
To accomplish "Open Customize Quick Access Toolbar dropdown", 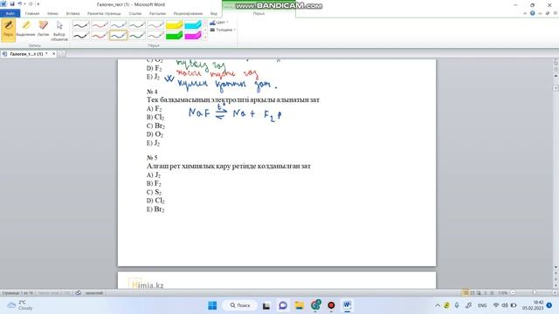I will point(38,3).
